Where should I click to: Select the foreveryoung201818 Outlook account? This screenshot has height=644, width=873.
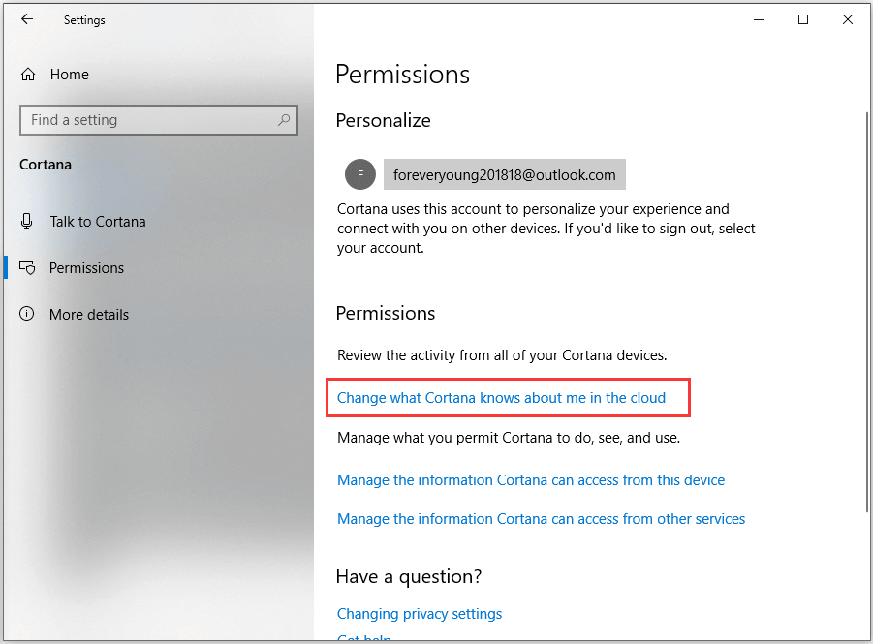(504, 175)
